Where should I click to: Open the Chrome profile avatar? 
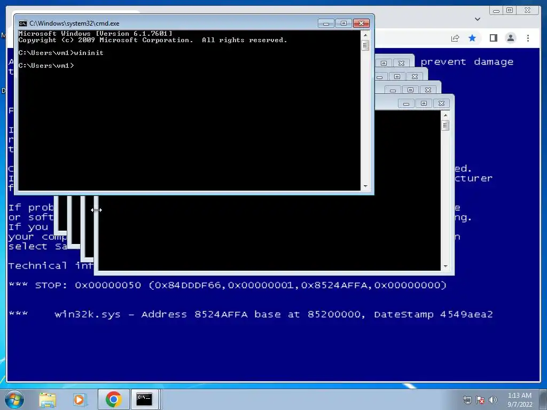tap(511, 38)
